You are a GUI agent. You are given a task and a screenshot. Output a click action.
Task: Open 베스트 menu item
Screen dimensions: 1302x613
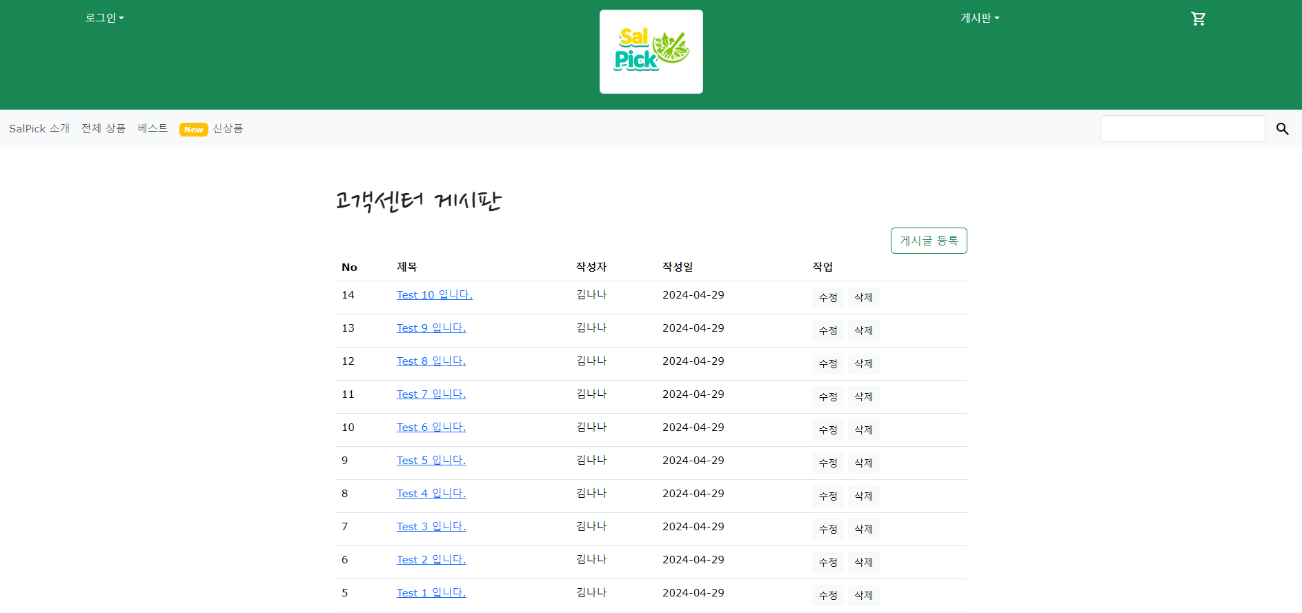(152, 128)
